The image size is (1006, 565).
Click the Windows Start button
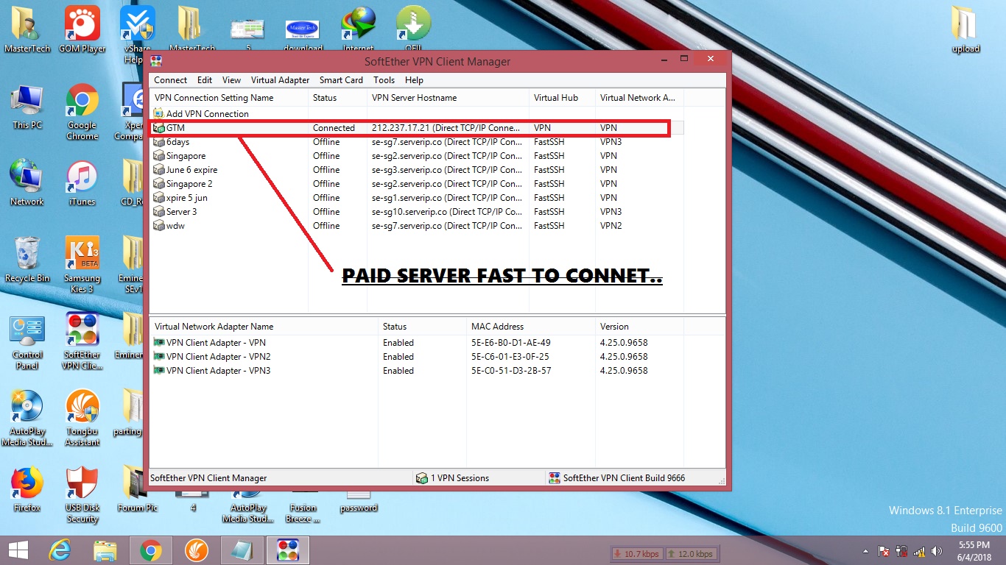(18, 550)
